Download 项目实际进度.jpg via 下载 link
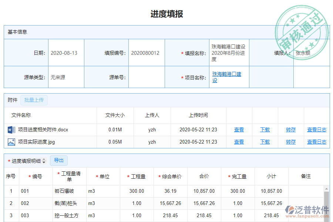This screenshot has width=333, height=222. (265, 142)
